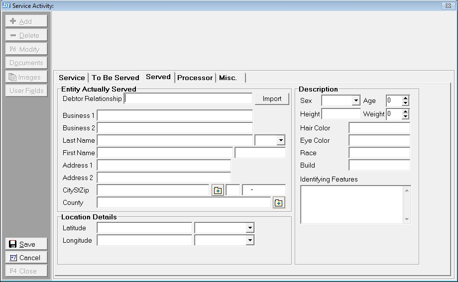Image resolution: width=458 pixels, height=282 pixels.
Task: Close the Service Activity window
Action: pyautogui.click(x=447, y=5)
